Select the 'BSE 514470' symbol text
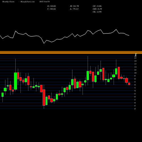142x142 pixels. 45,2
